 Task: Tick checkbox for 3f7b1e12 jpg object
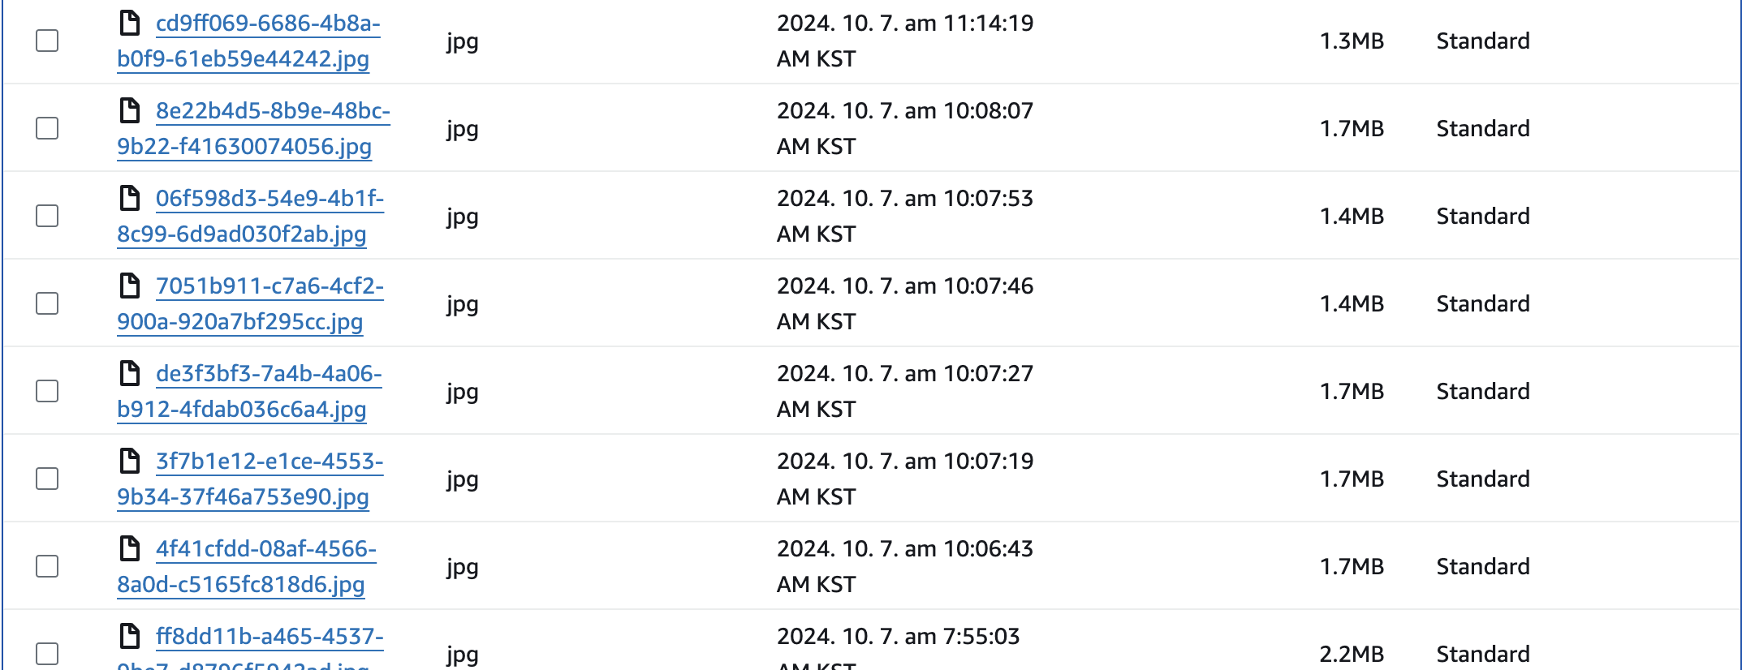[x=47, y=479]
